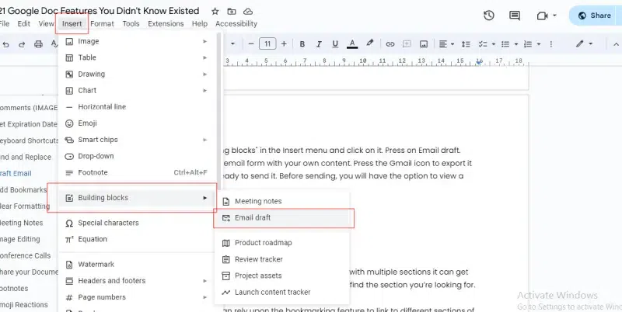Insert a Footnote
Viewport: 622px width, 312px height.
tap(138, 172)
